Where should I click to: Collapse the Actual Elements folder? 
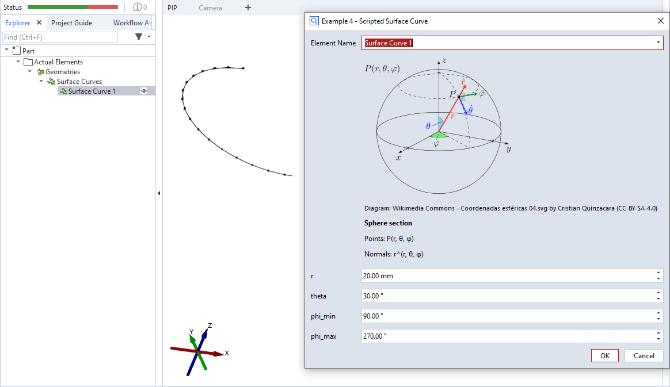tap(18, 62)
